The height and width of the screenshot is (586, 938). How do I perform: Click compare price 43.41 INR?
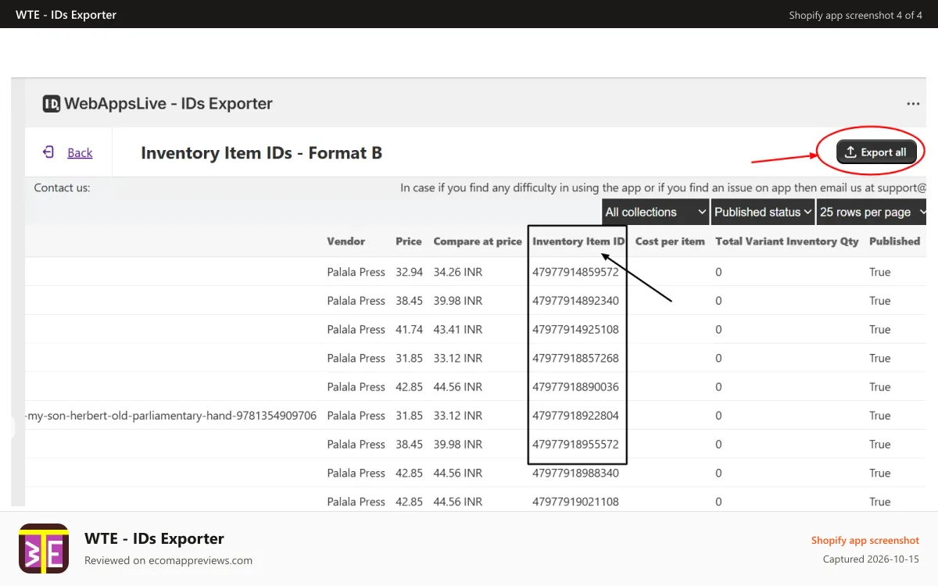pos(458,330)
